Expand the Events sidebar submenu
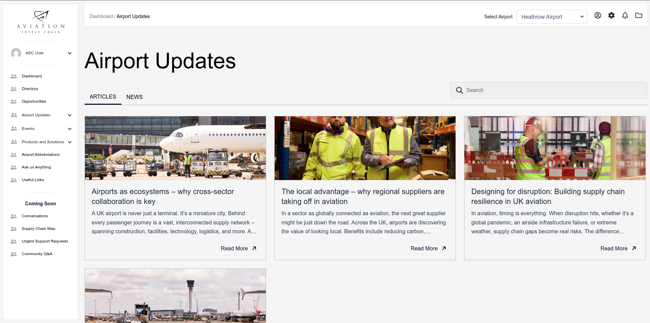 click(x=70, y=129)
